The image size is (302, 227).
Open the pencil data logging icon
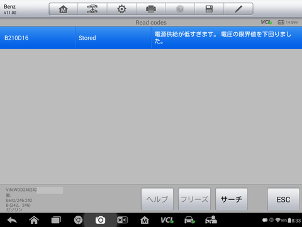(238, 9)
